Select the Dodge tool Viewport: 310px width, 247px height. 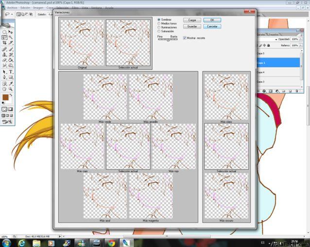(11, 65)
